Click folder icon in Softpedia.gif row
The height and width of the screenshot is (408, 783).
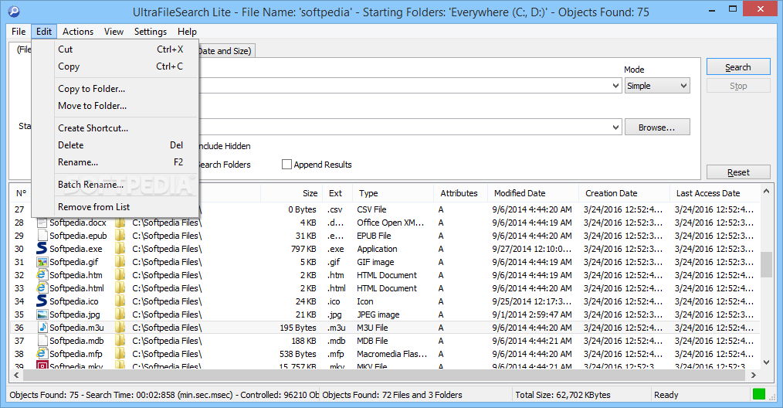coord(120,262)
